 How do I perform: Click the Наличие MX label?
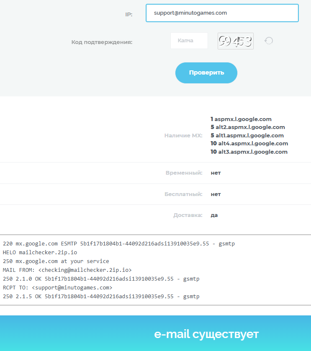click(x=183, y=135)
